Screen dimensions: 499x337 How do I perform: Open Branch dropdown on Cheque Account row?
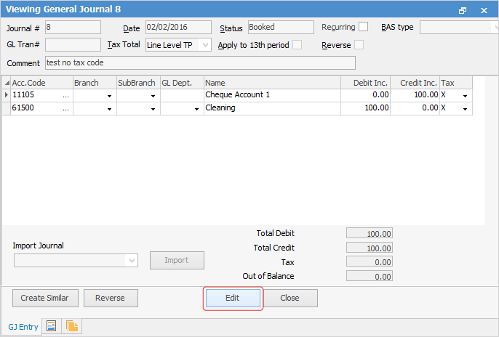pos(109,95)
